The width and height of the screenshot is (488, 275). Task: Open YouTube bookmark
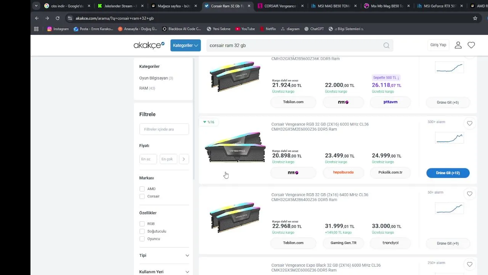[245, 29]
